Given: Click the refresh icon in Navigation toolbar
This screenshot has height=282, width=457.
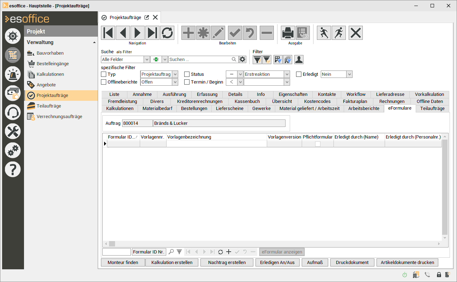Looking at the screenshot, I should click(x=167, y=33).
